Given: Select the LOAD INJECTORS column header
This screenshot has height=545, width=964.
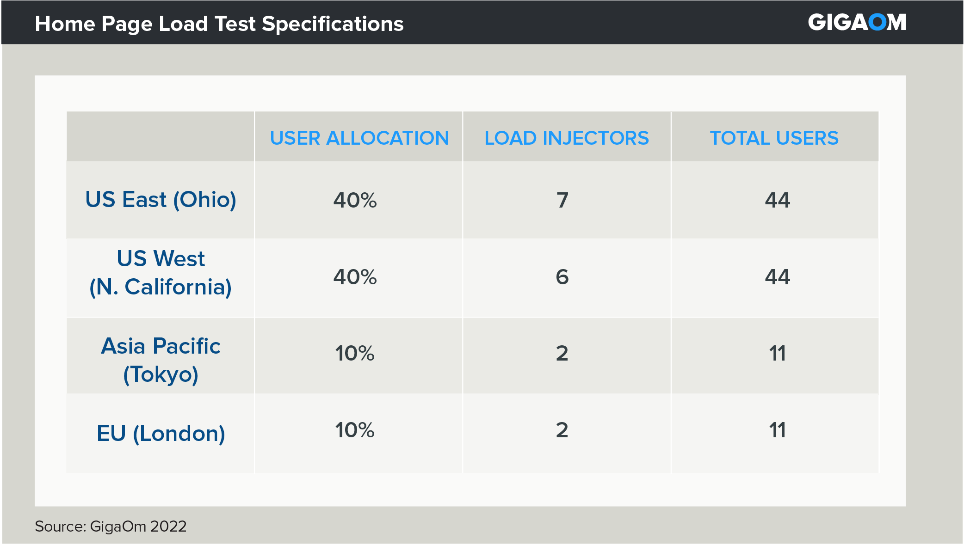Looking at the screenshot, I should point(566,138).
